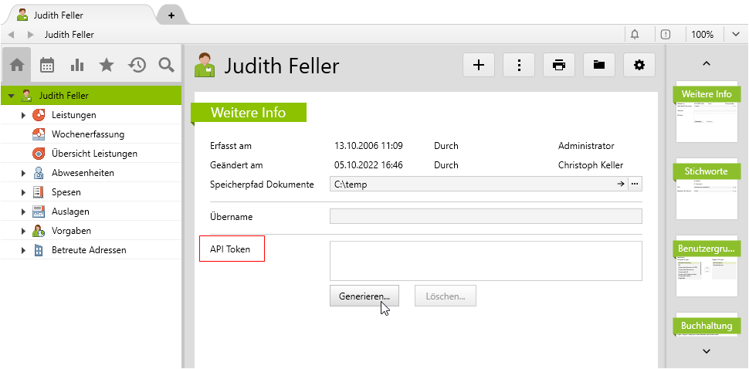The image size is (749, 369).
Task: Open the zoom level dropdown arrow
Action: [736, 35]
